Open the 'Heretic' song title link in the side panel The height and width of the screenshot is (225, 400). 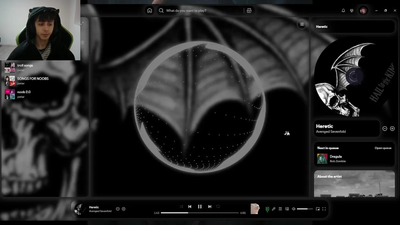324,126
